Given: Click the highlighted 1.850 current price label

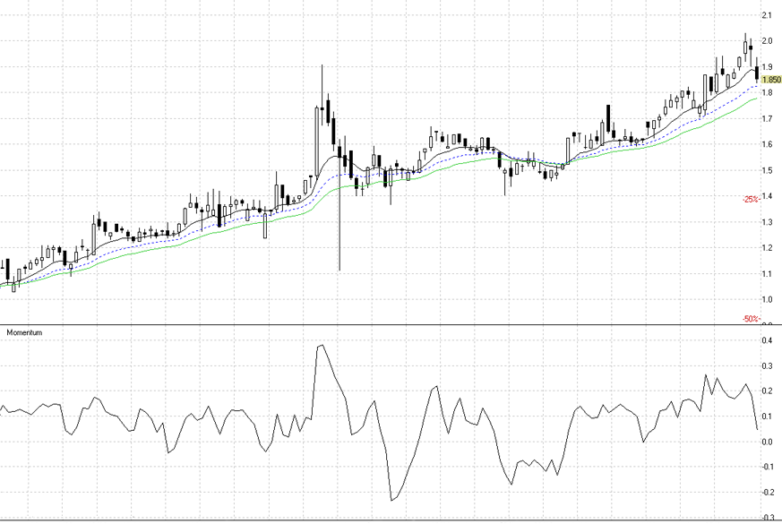Looking at the screenshot, I should (x=770, y=80).
